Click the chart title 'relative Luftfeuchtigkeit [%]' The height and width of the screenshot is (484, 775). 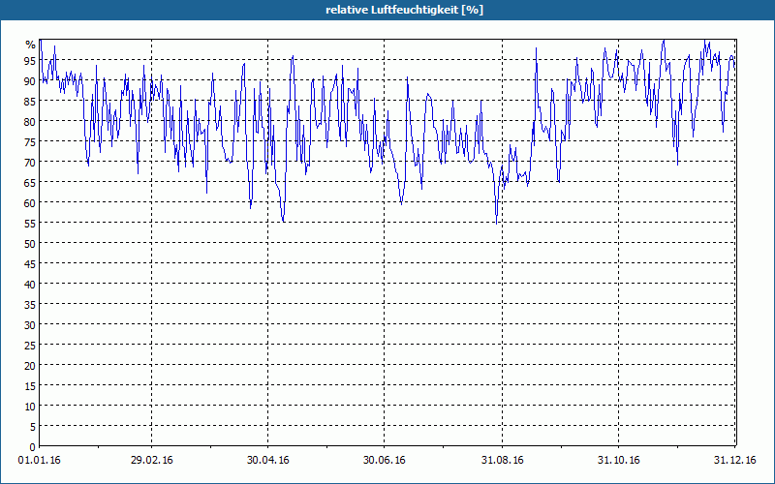click(404, 10)
